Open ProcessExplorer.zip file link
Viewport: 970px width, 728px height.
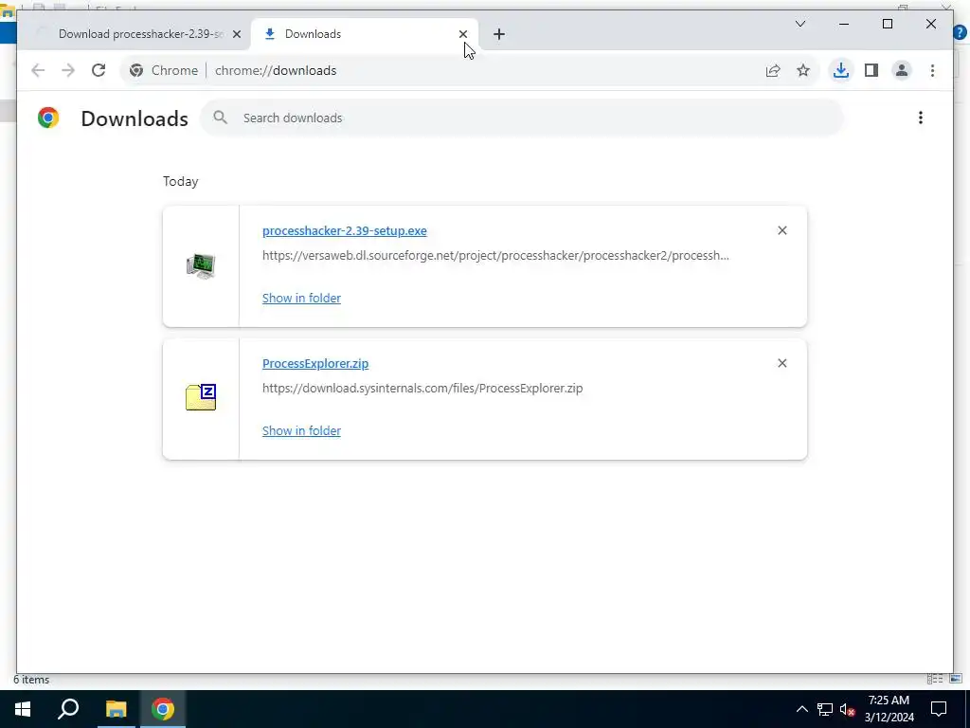(315, 363)
